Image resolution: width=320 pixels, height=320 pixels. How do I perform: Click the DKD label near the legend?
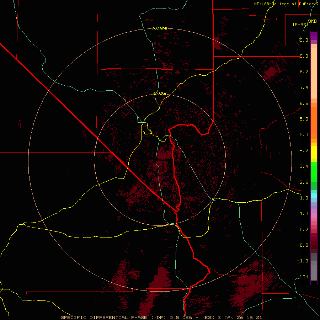coord(313,21)
